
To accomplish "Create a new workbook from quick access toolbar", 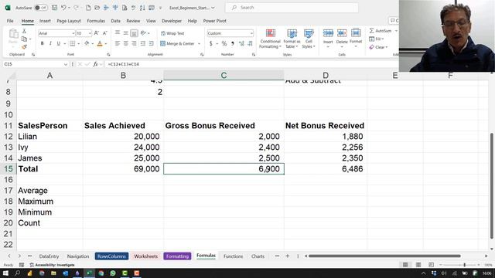I will click(x=88, y=8).
